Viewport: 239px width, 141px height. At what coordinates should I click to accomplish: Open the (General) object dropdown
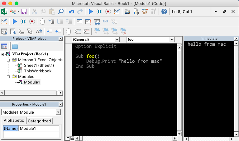click(117, 40)
